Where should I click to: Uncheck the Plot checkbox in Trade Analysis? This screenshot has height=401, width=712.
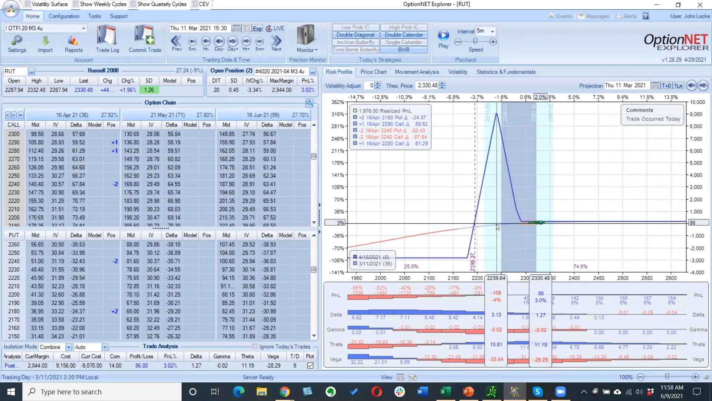point(310,366)
